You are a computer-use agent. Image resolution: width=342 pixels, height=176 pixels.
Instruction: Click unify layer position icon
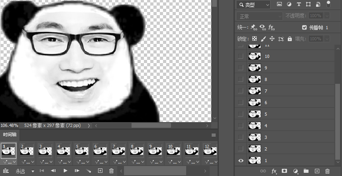click(253, 27)
